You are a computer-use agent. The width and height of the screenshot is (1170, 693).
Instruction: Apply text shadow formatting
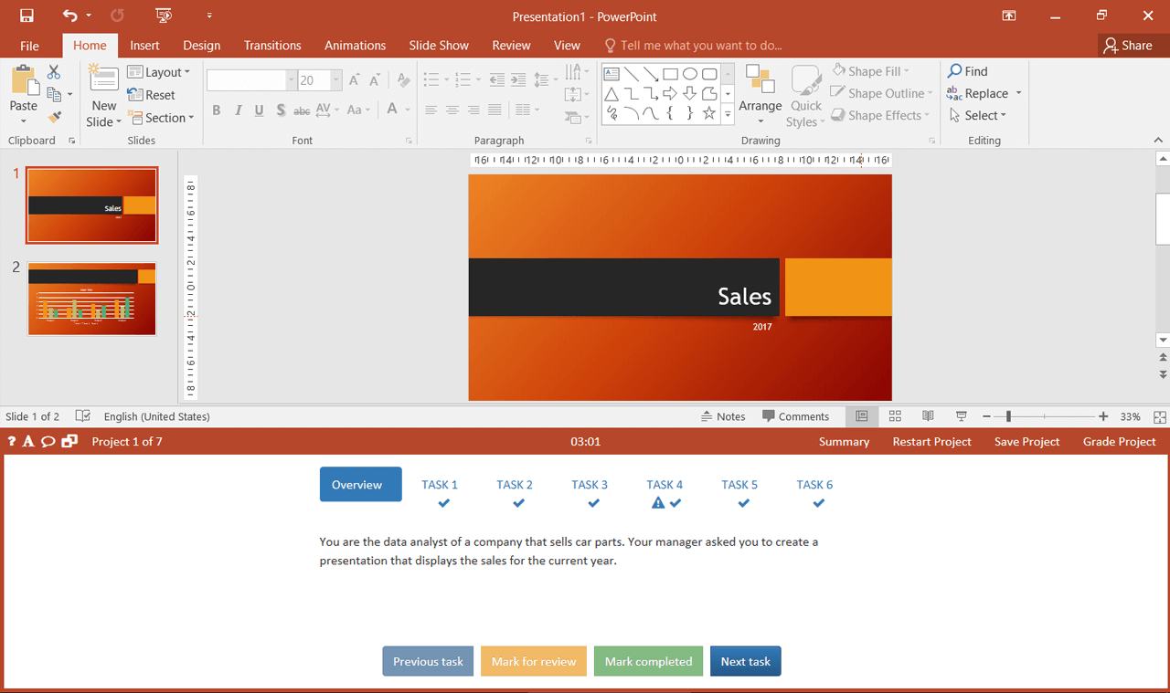[x=281, y=110]
